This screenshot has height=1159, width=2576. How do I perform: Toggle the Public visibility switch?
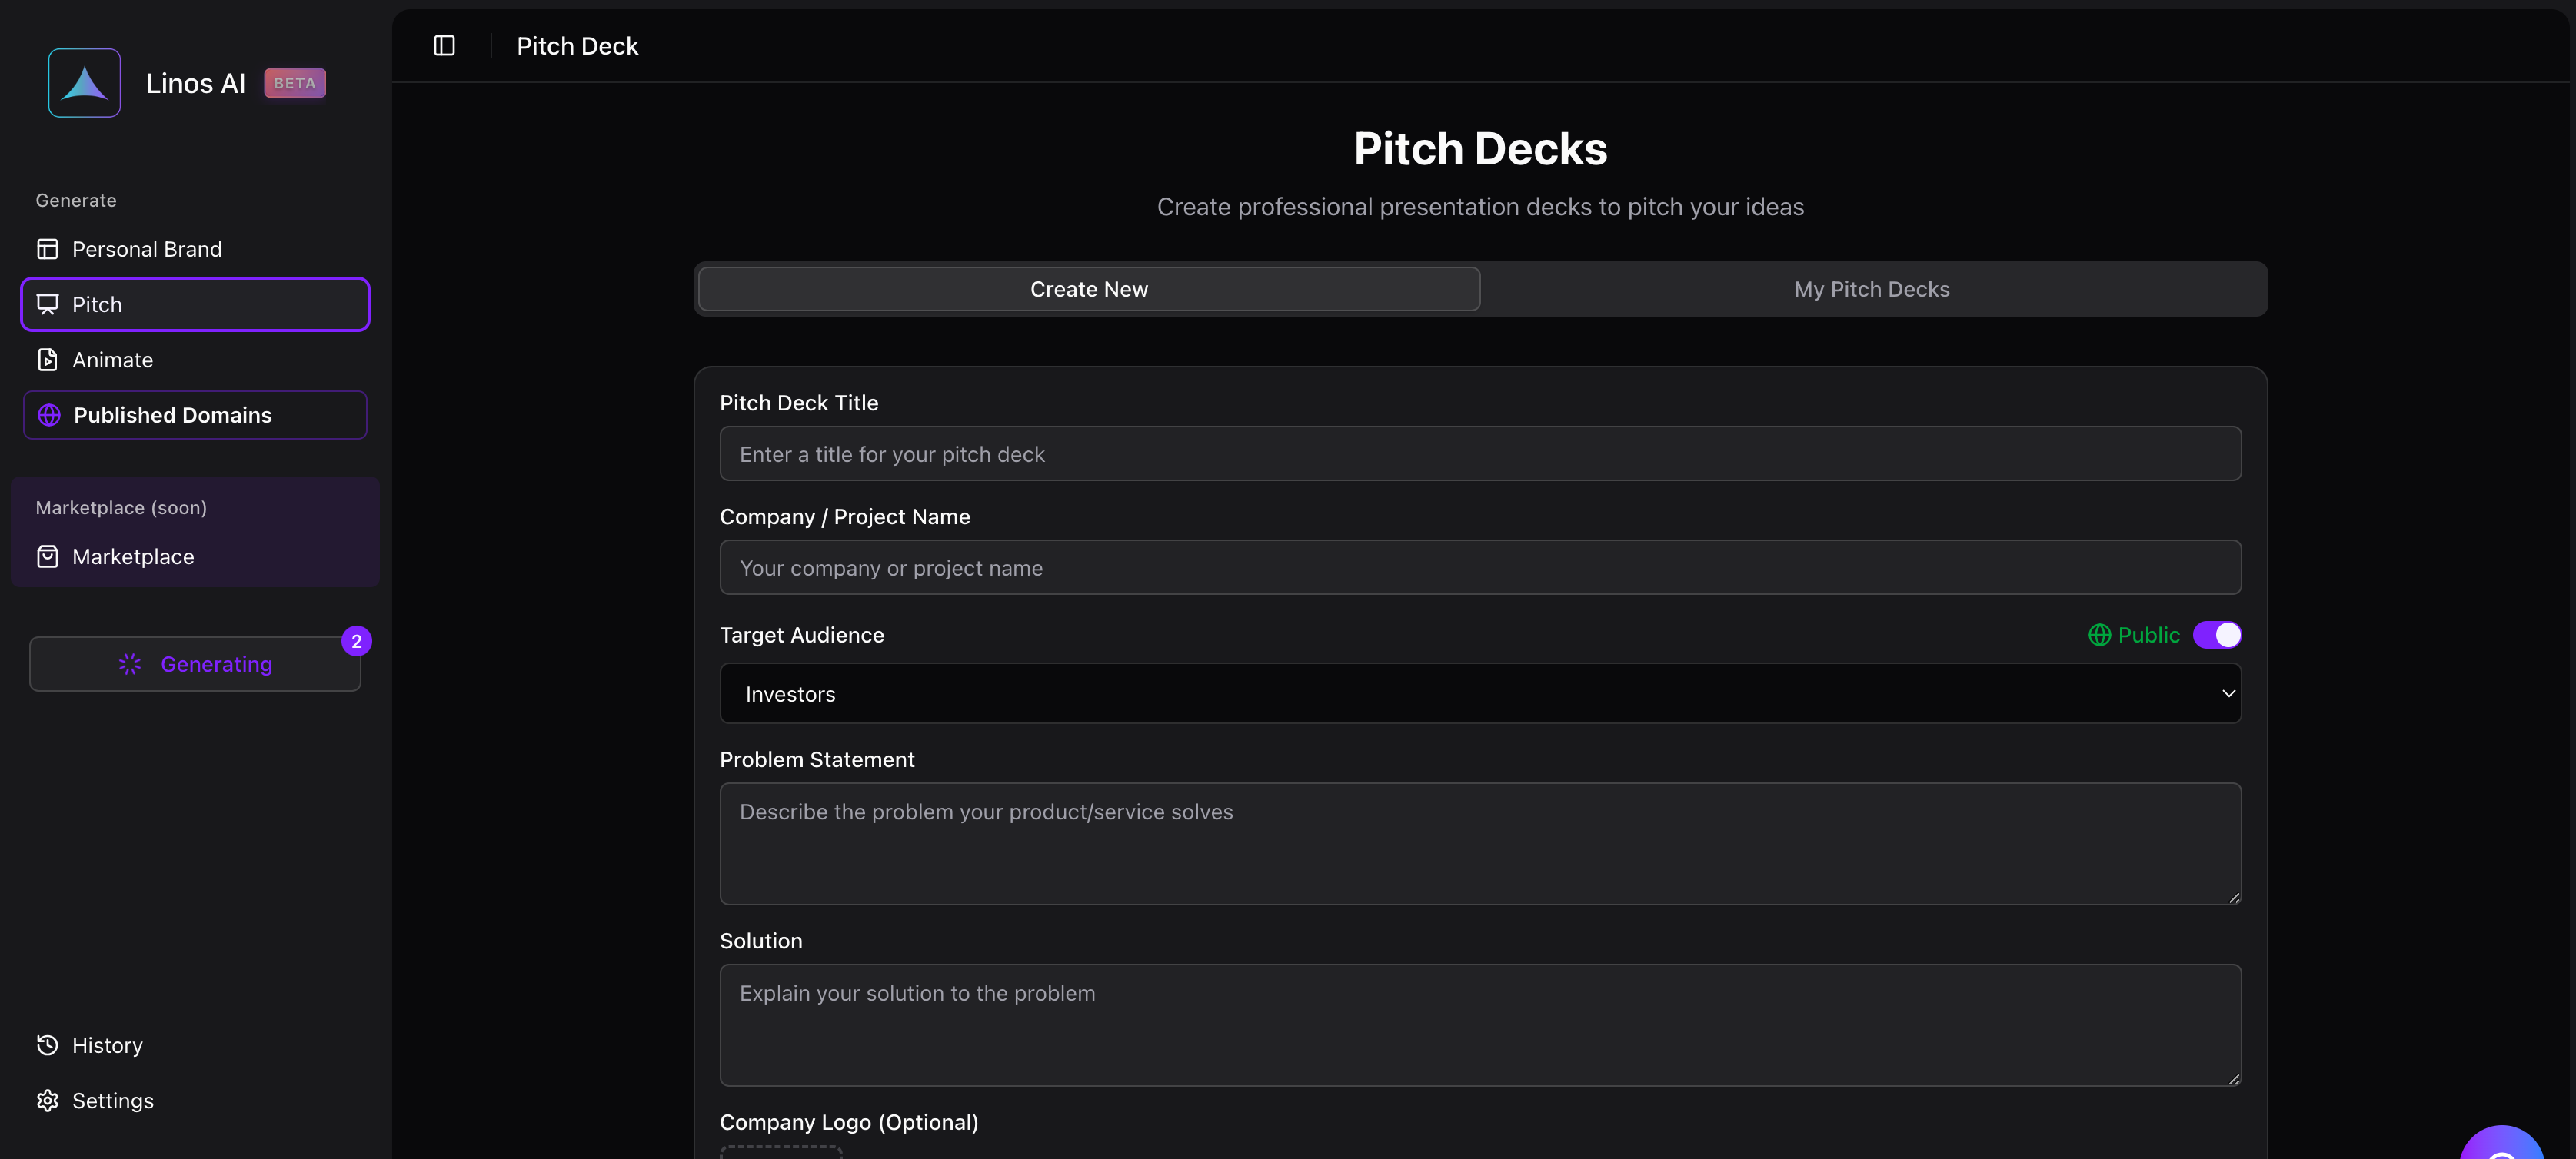(2217, 636)
